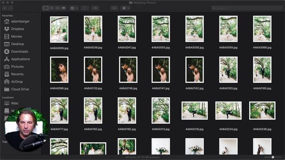This screenshot has width=285, height=160.
Task: Select landscape thumbnail 4A6A0236.jpg
Action: [262, 111]
